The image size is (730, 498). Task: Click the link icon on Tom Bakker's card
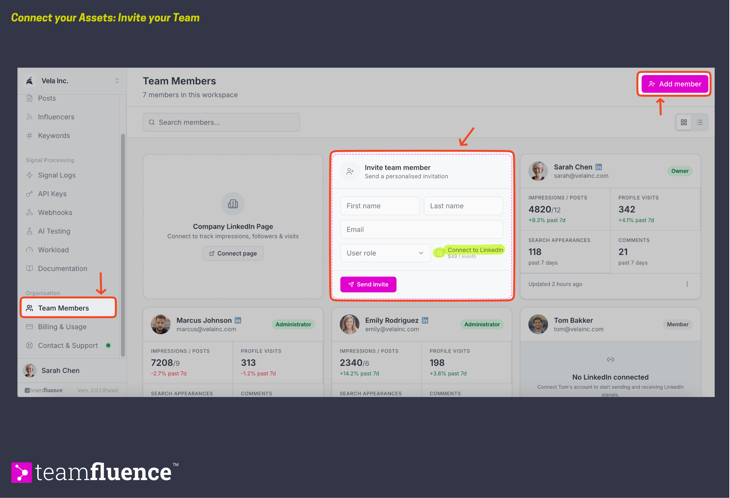610,359
